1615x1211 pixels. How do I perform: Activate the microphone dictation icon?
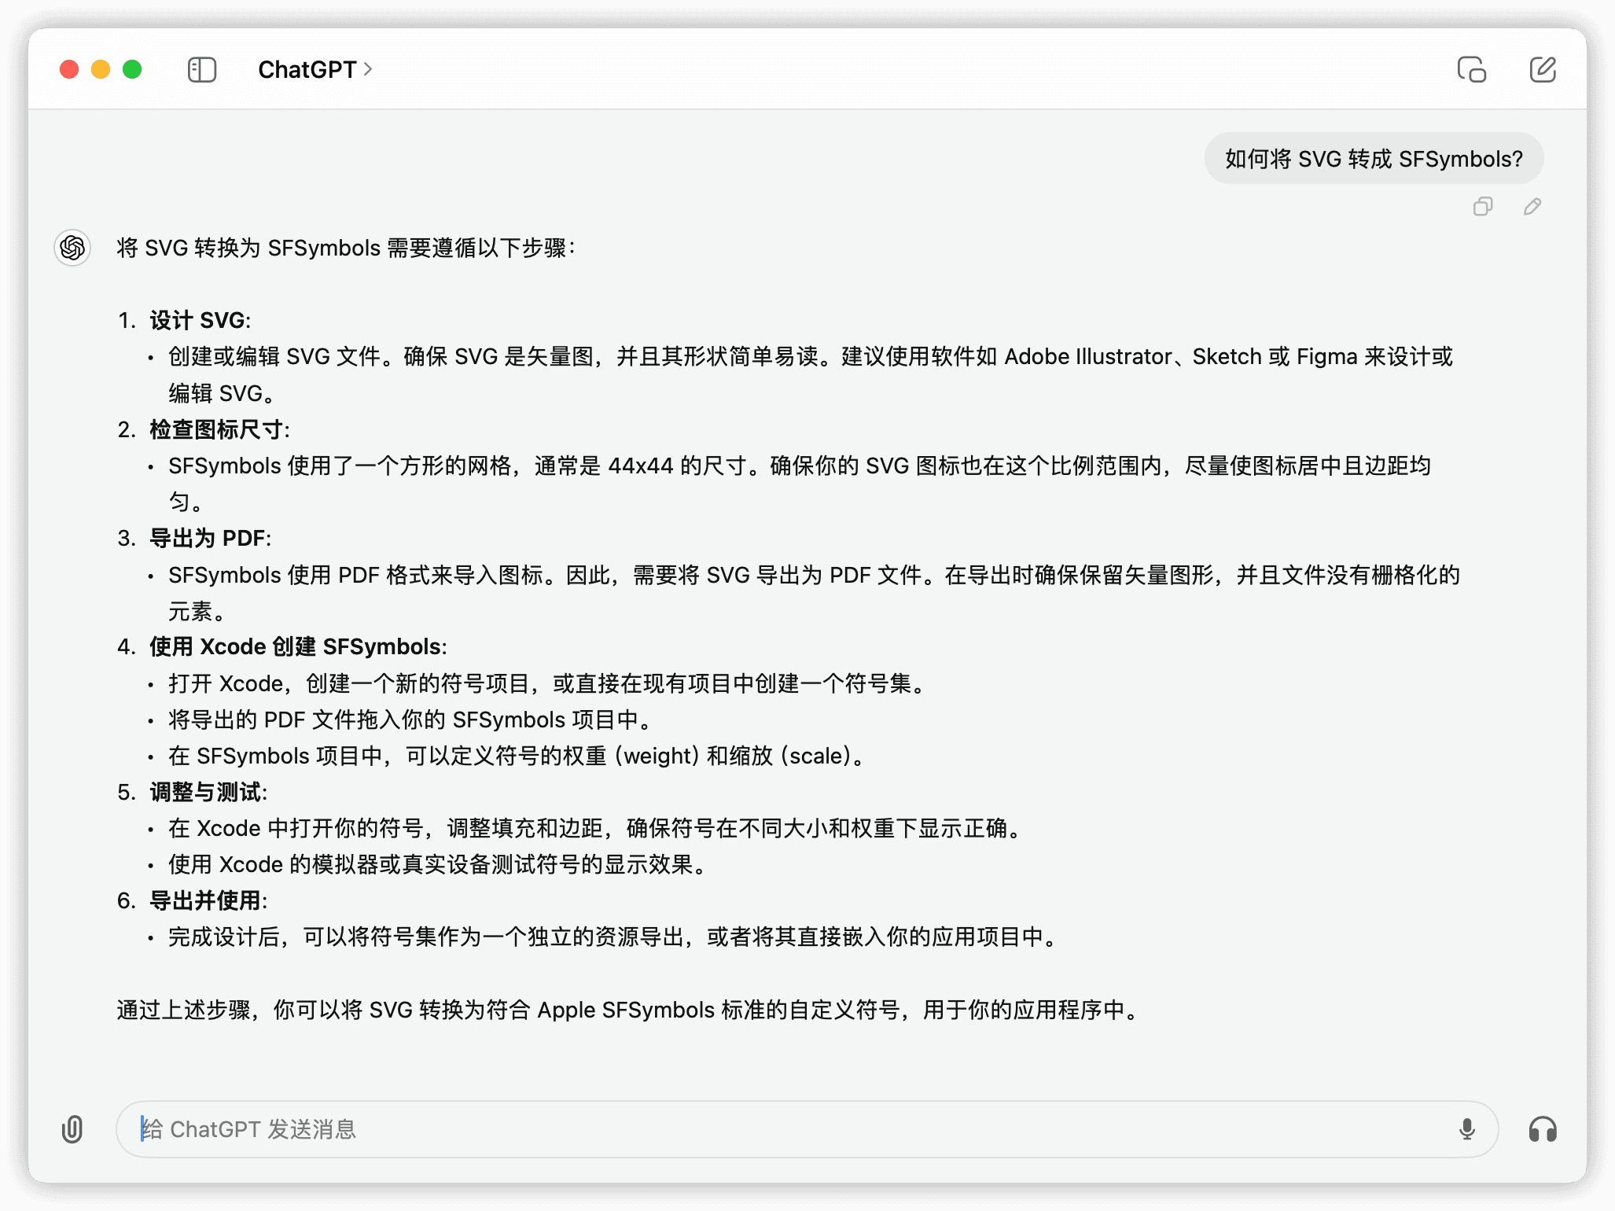(x=1466, y=1129)
